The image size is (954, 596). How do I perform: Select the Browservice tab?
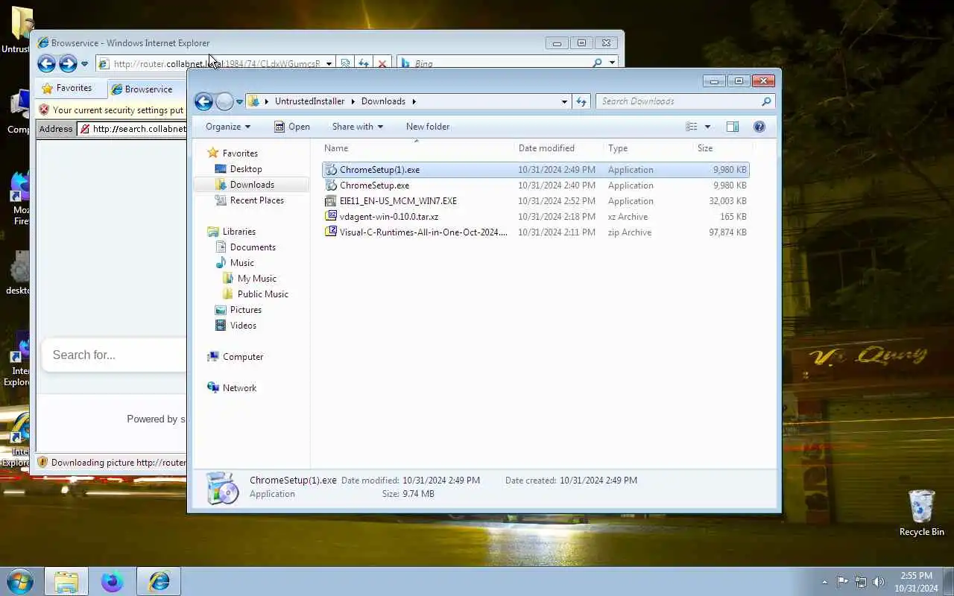(x=148, y=89)
